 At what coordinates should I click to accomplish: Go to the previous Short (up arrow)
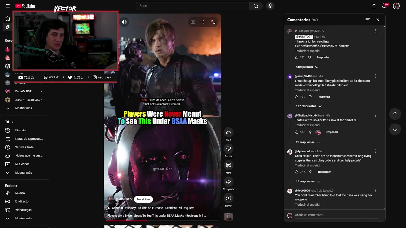tap(395, 114)
